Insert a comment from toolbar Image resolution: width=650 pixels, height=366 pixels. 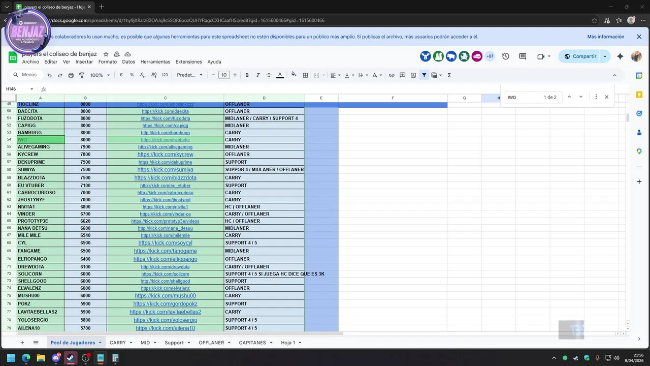coord(402,75)
